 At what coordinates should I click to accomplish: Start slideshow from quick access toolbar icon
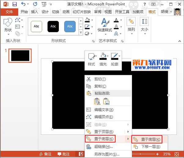tap(44, 4)
